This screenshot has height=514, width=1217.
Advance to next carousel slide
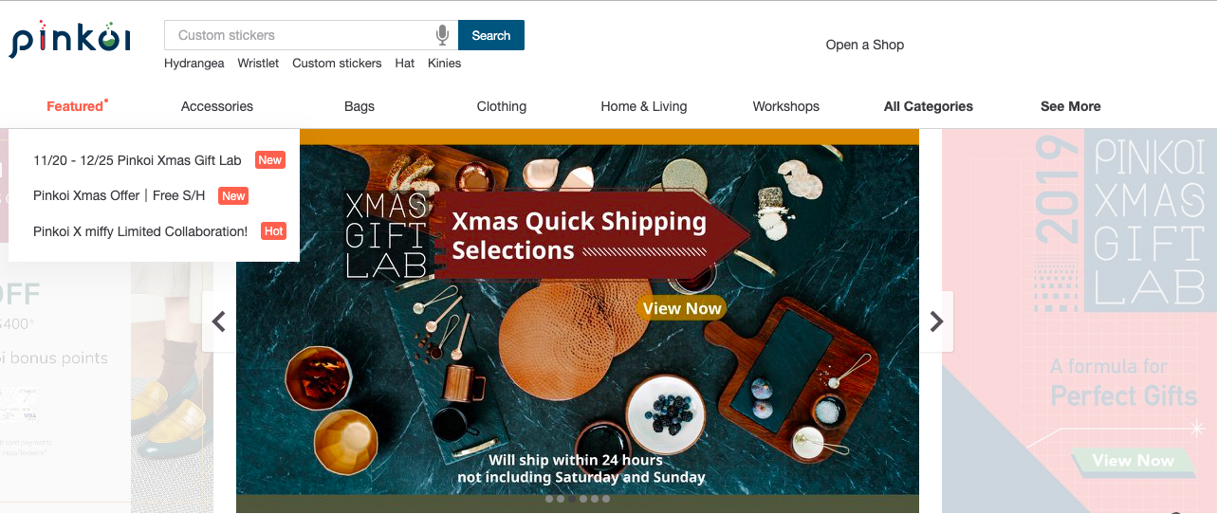[936, 321]
